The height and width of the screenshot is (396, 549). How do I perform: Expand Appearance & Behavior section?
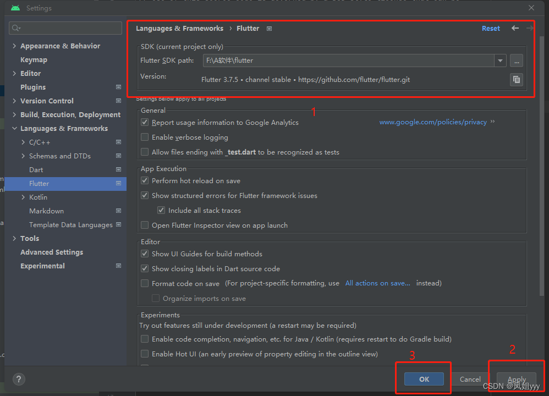coord(14,46)
